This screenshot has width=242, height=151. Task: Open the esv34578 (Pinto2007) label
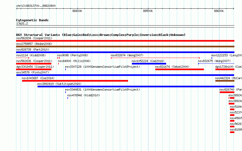[33, 72]
